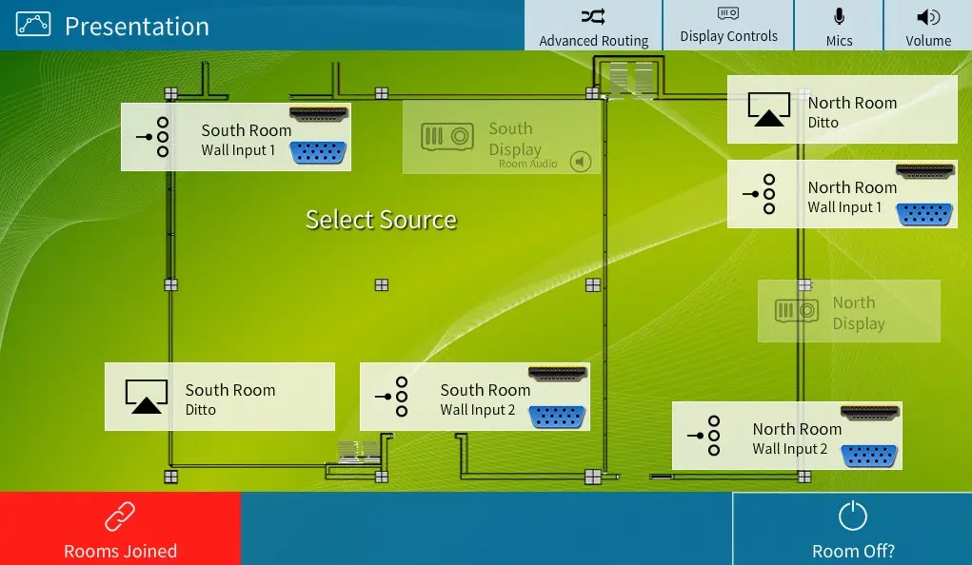Image resolution: width=972 pixels, height=565 pixels.
Task: Click the Presentation logo icon in header
Action: coord(32,26)
